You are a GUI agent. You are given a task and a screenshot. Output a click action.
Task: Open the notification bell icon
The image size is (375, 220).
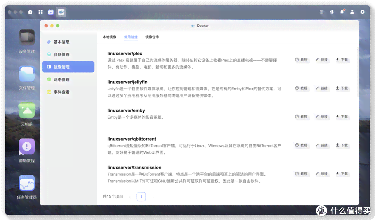(342, 12)
